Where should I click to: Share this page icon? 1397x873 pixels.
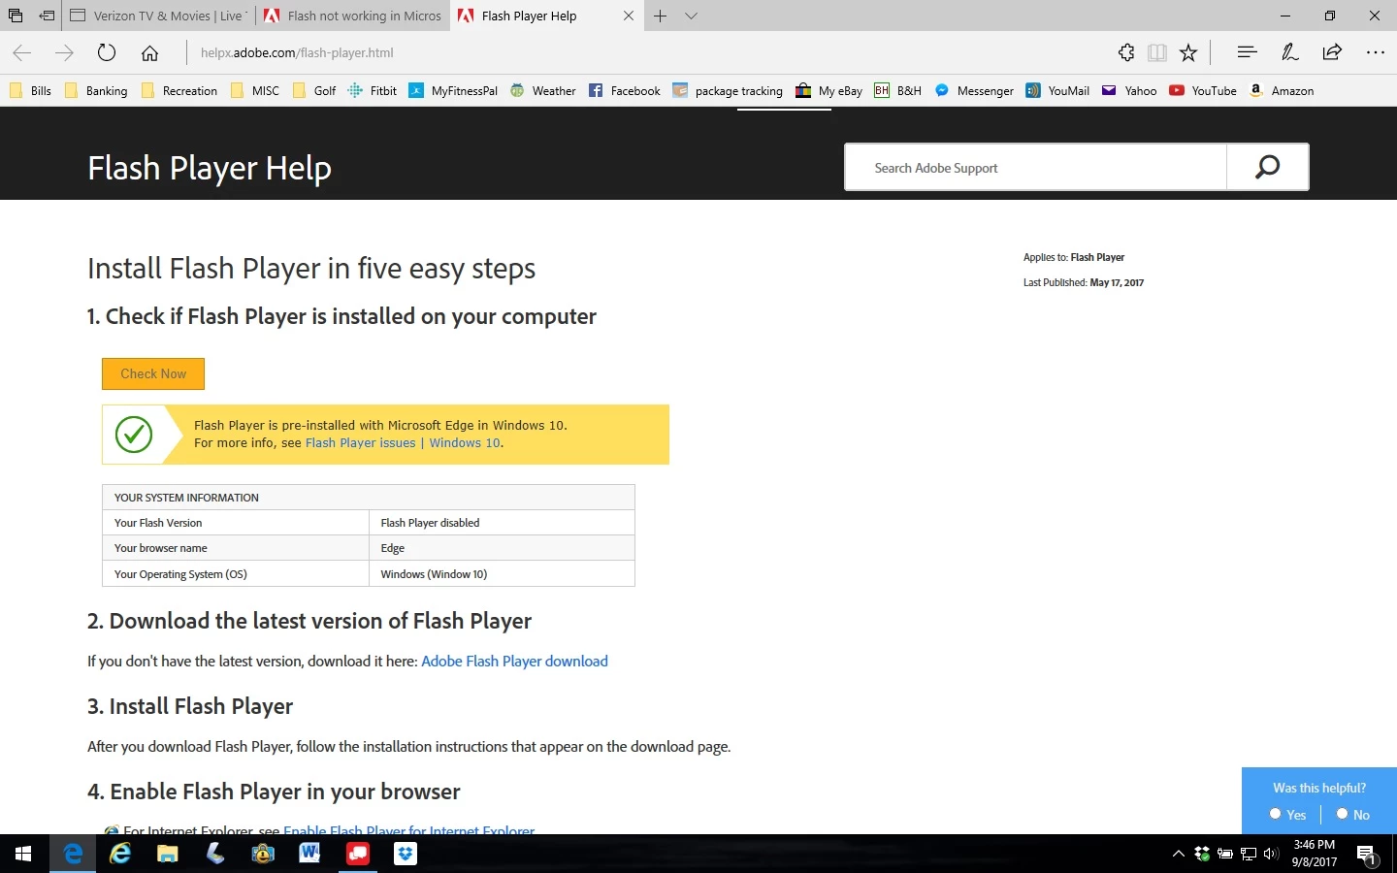coord(1332,52)
